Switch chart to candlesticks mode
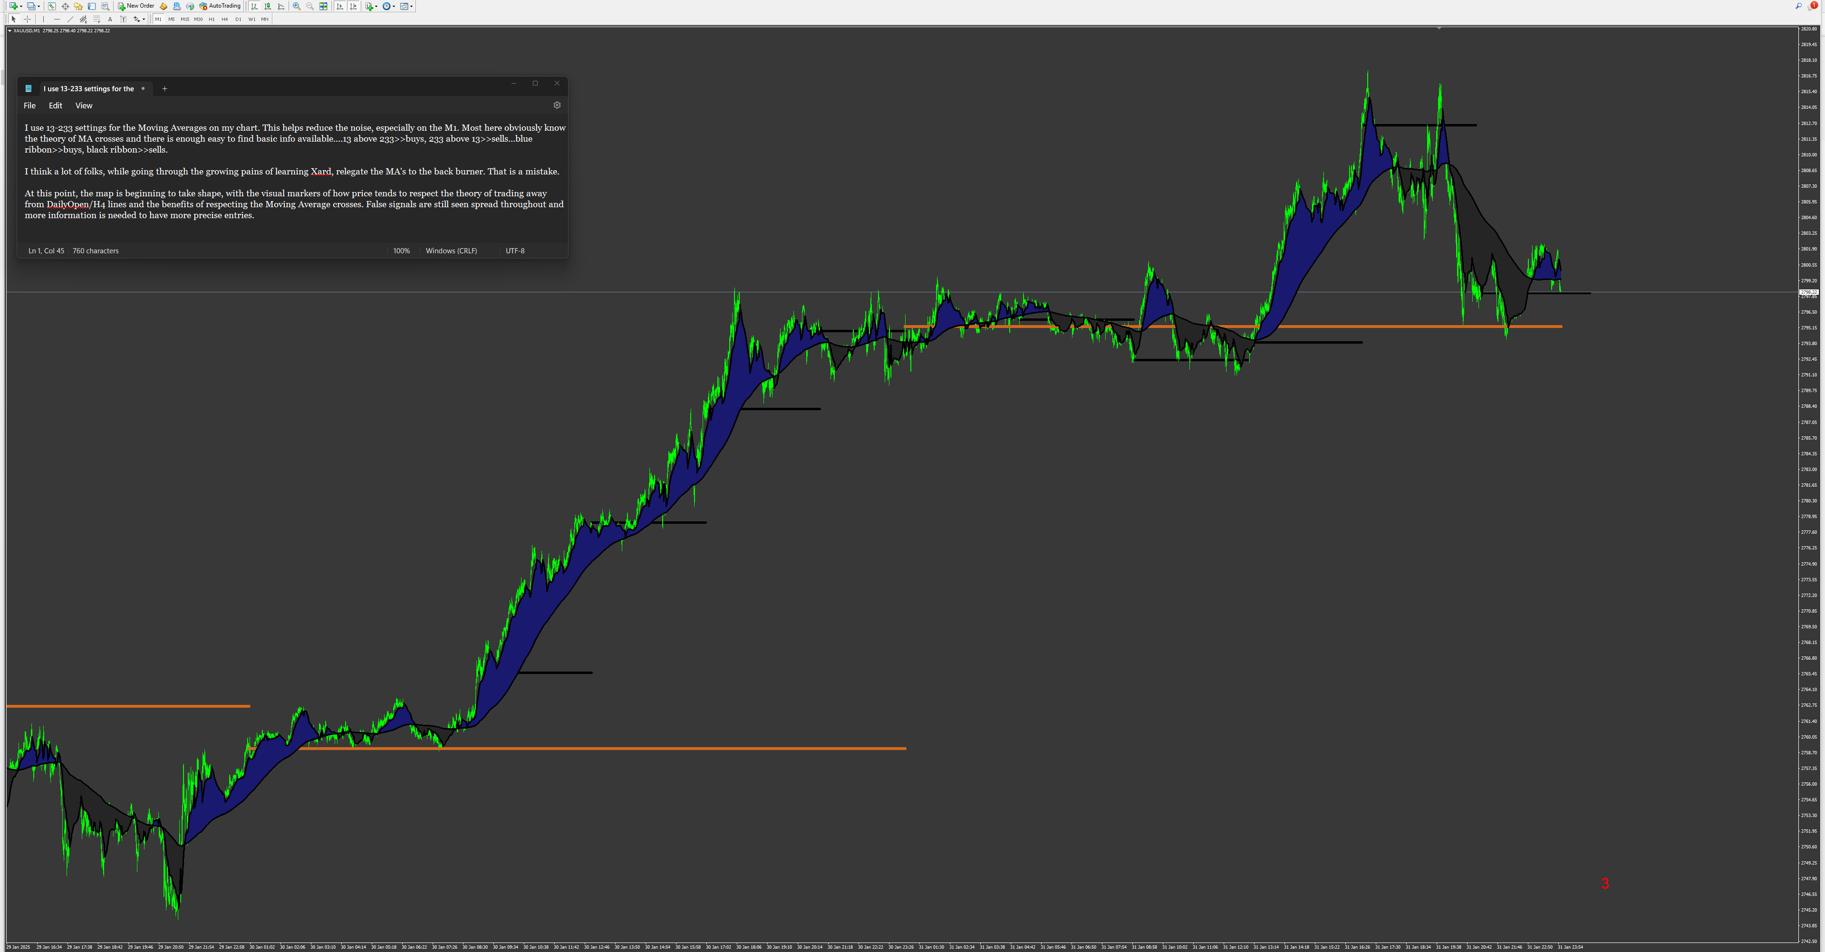 pyautogui.click(x=268, y=6)
